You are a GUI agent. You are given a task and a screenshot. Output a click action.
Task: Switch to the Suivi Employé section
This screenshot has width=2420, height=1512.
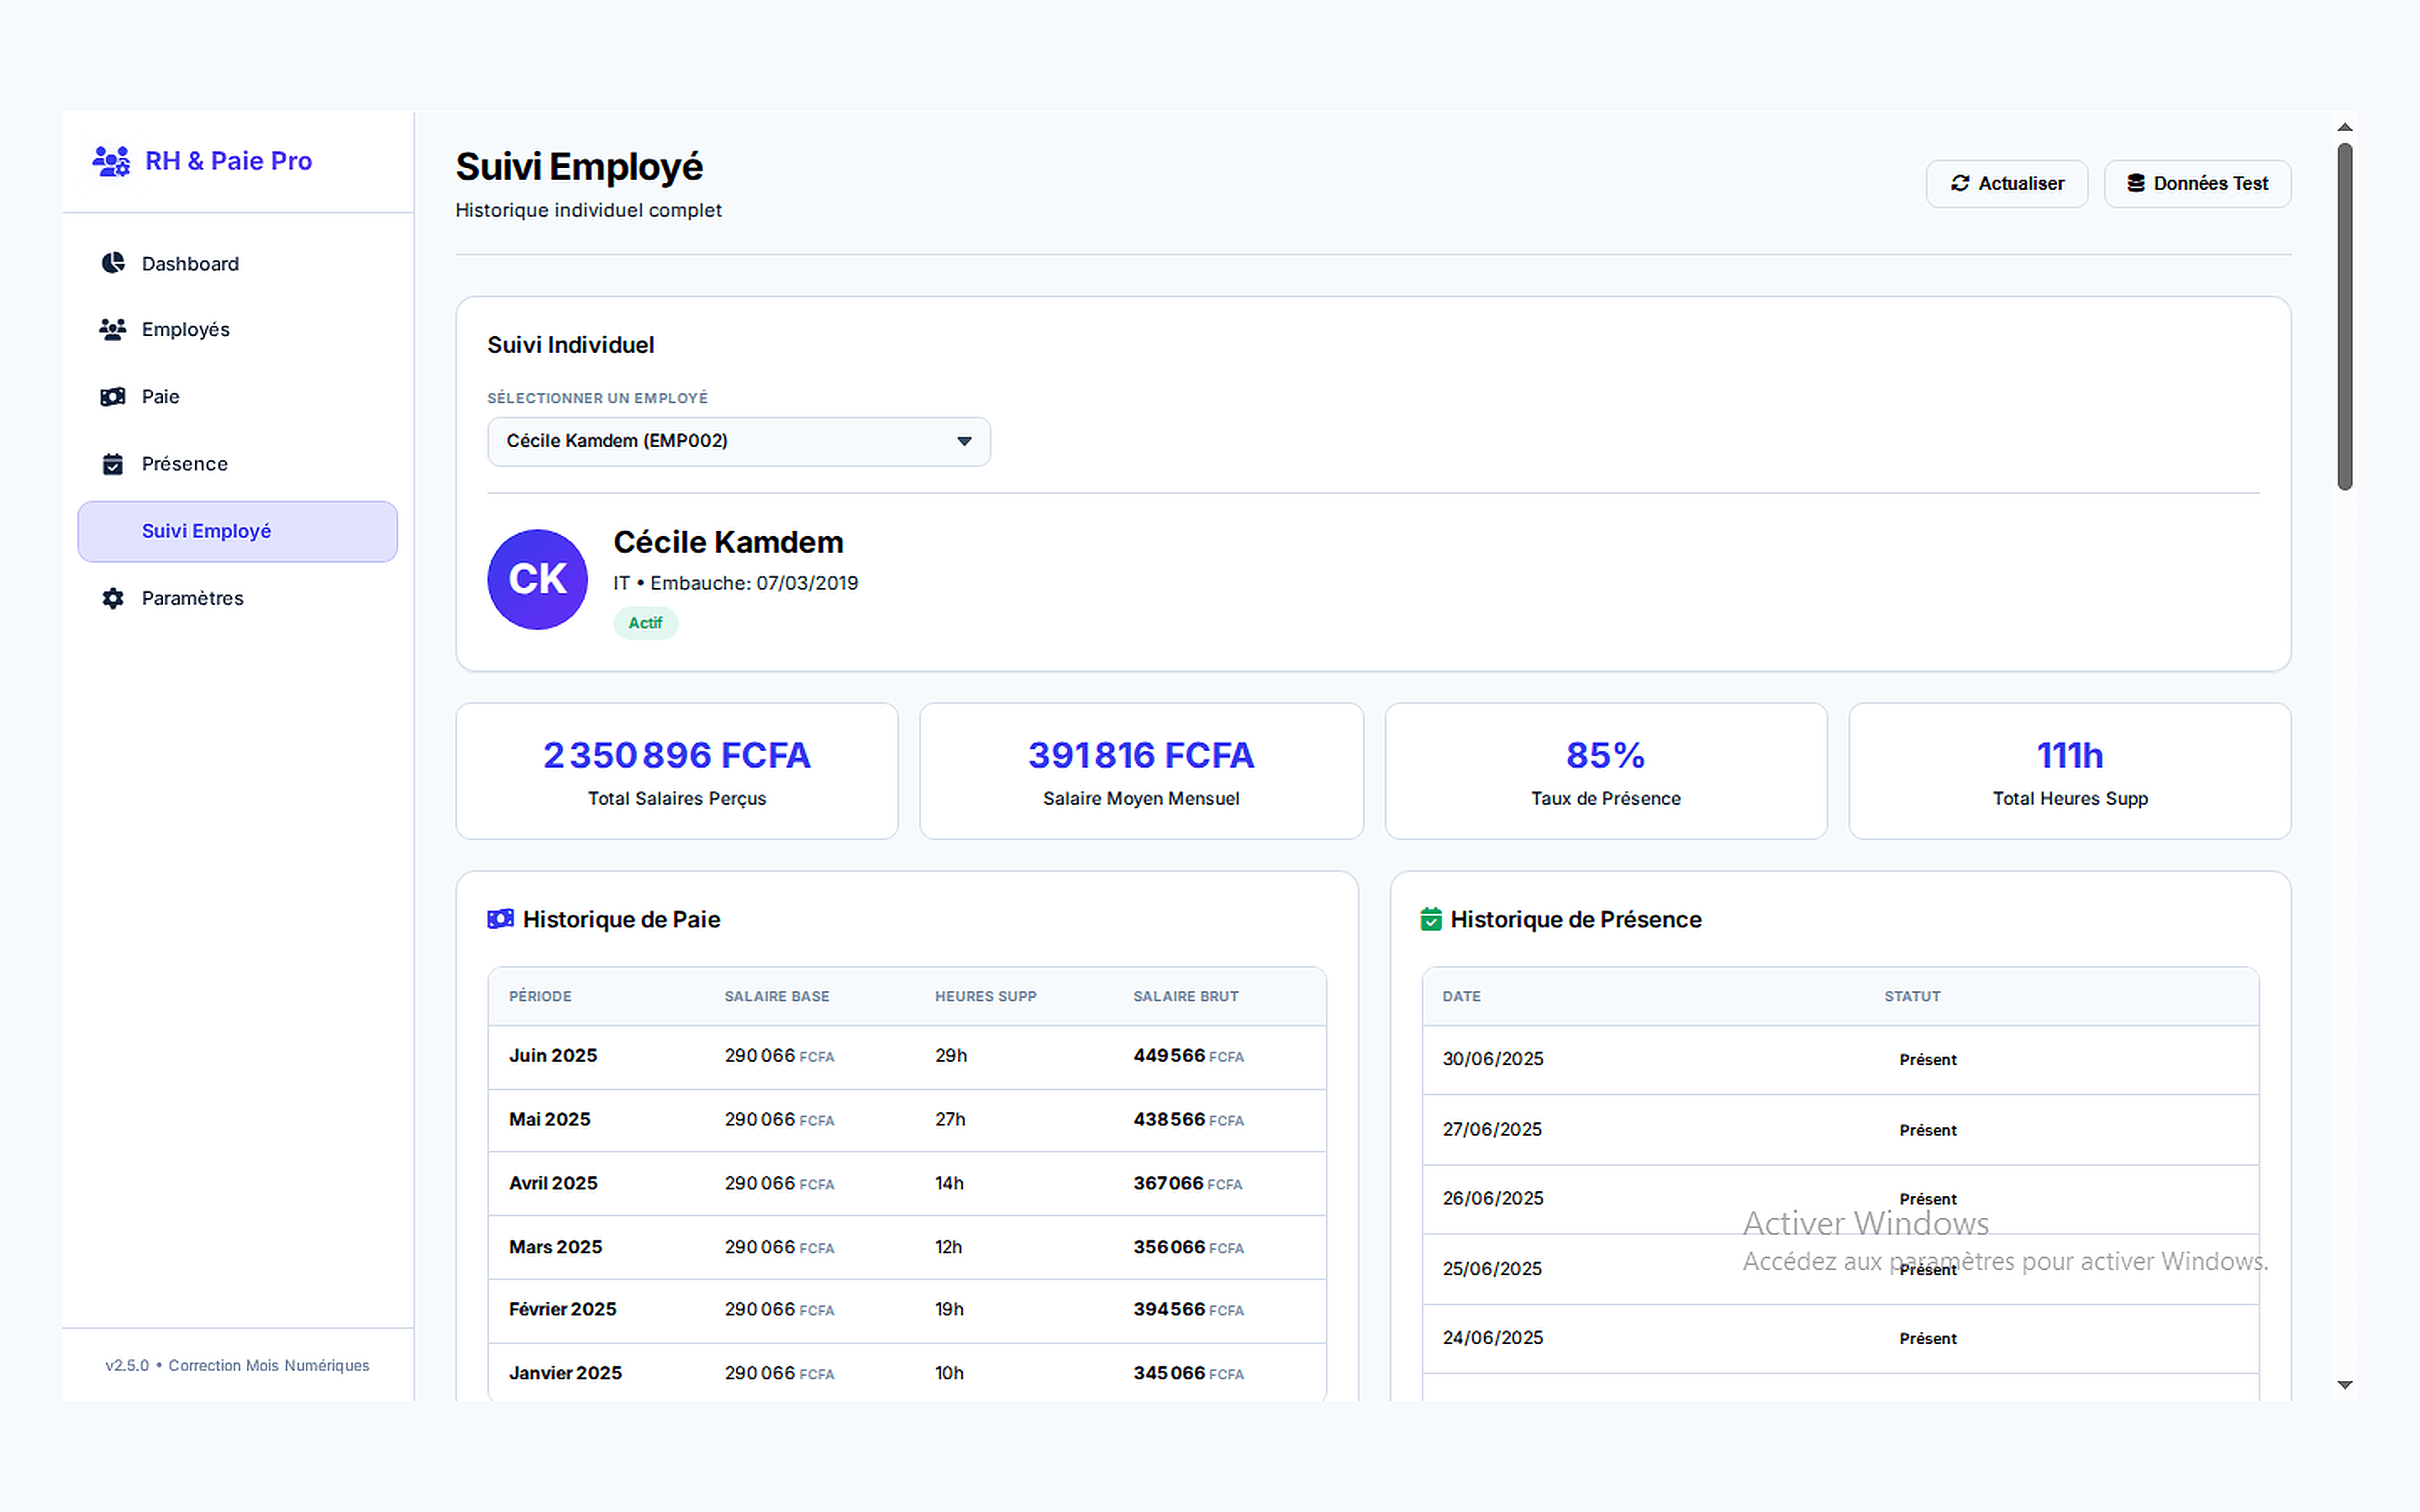[236, 531]
